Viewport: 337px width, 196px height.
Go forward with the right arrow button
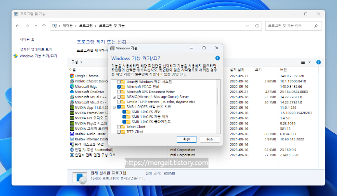[27, 26]
